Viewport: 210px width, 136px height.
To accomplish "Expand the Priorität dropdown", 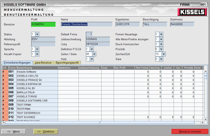I will coord(161,49).
